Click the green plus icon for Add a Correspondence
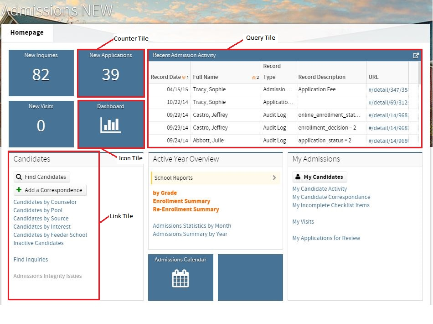The image size is (433, 324). tap(19, 190)
